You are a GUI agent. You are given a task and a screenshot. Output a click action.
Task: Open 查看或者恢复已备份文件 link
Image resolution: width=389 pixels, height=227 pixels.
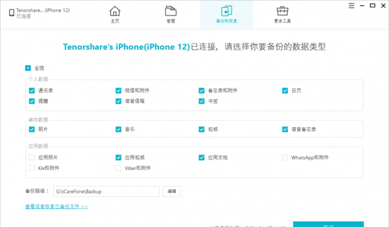(x=56, y=207)
